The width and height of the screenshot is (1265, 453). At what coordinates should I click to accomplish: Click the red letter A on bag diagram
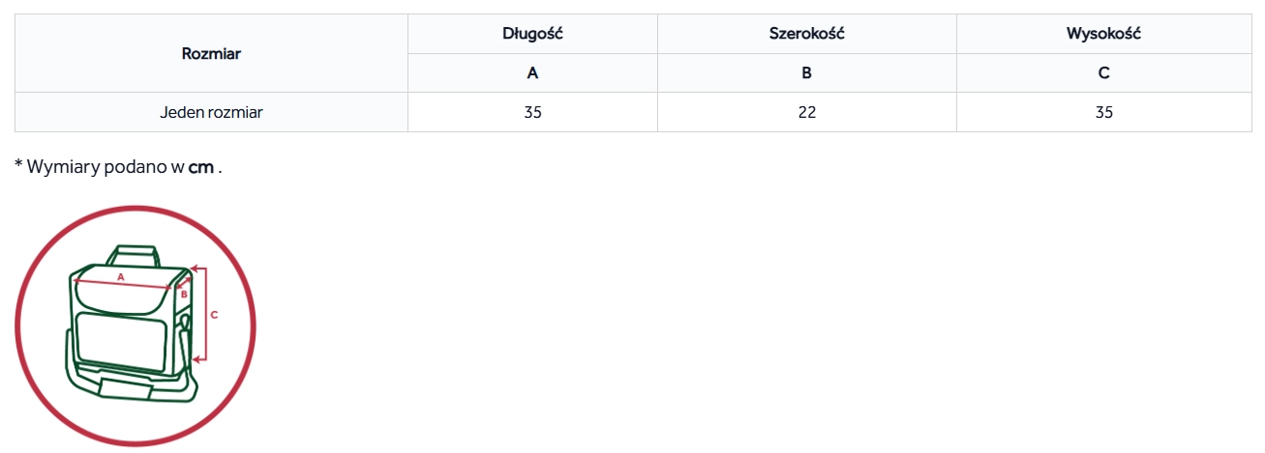click(121, 276)
